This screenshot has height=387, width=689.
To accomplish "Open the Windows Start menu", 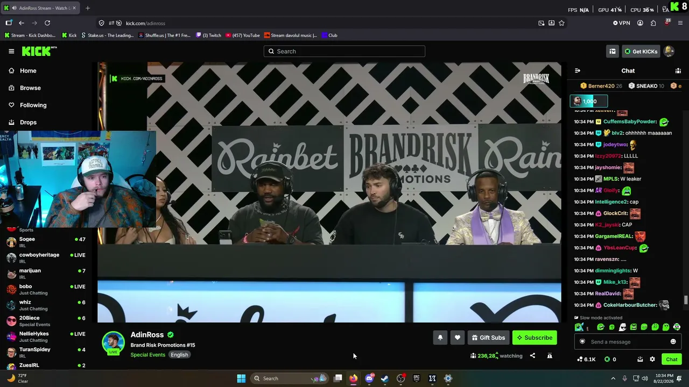I will tap(241, 378).
